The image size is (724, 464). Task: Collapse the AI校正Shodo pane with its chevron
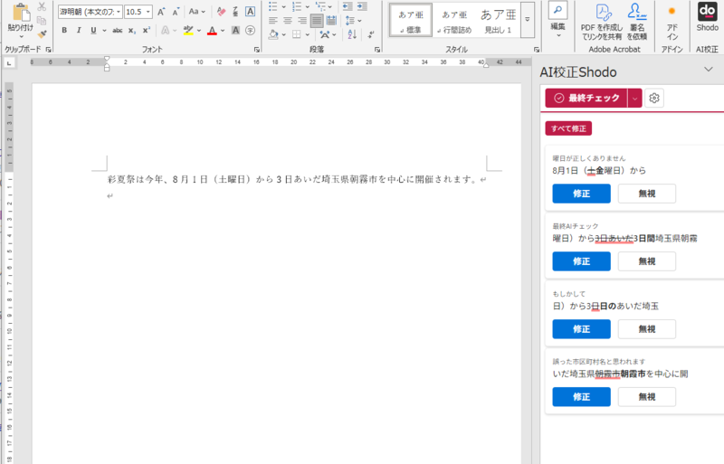[x=709, y=70]
